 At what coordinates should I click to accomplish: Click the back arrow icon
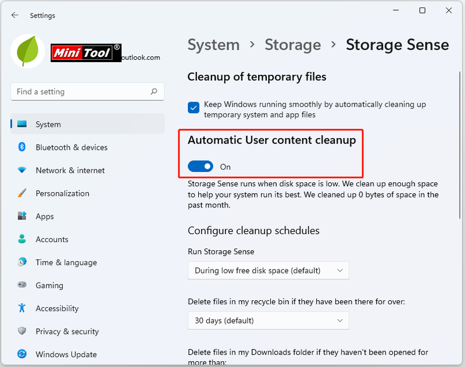point(15,15)
